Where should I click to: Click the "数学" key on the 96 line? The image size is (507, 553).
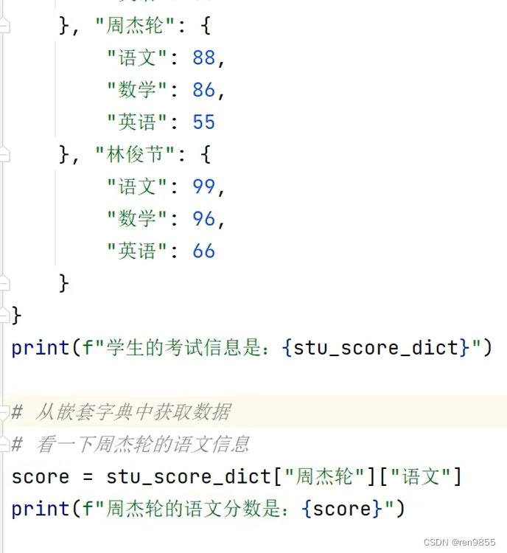click(137, 219)
